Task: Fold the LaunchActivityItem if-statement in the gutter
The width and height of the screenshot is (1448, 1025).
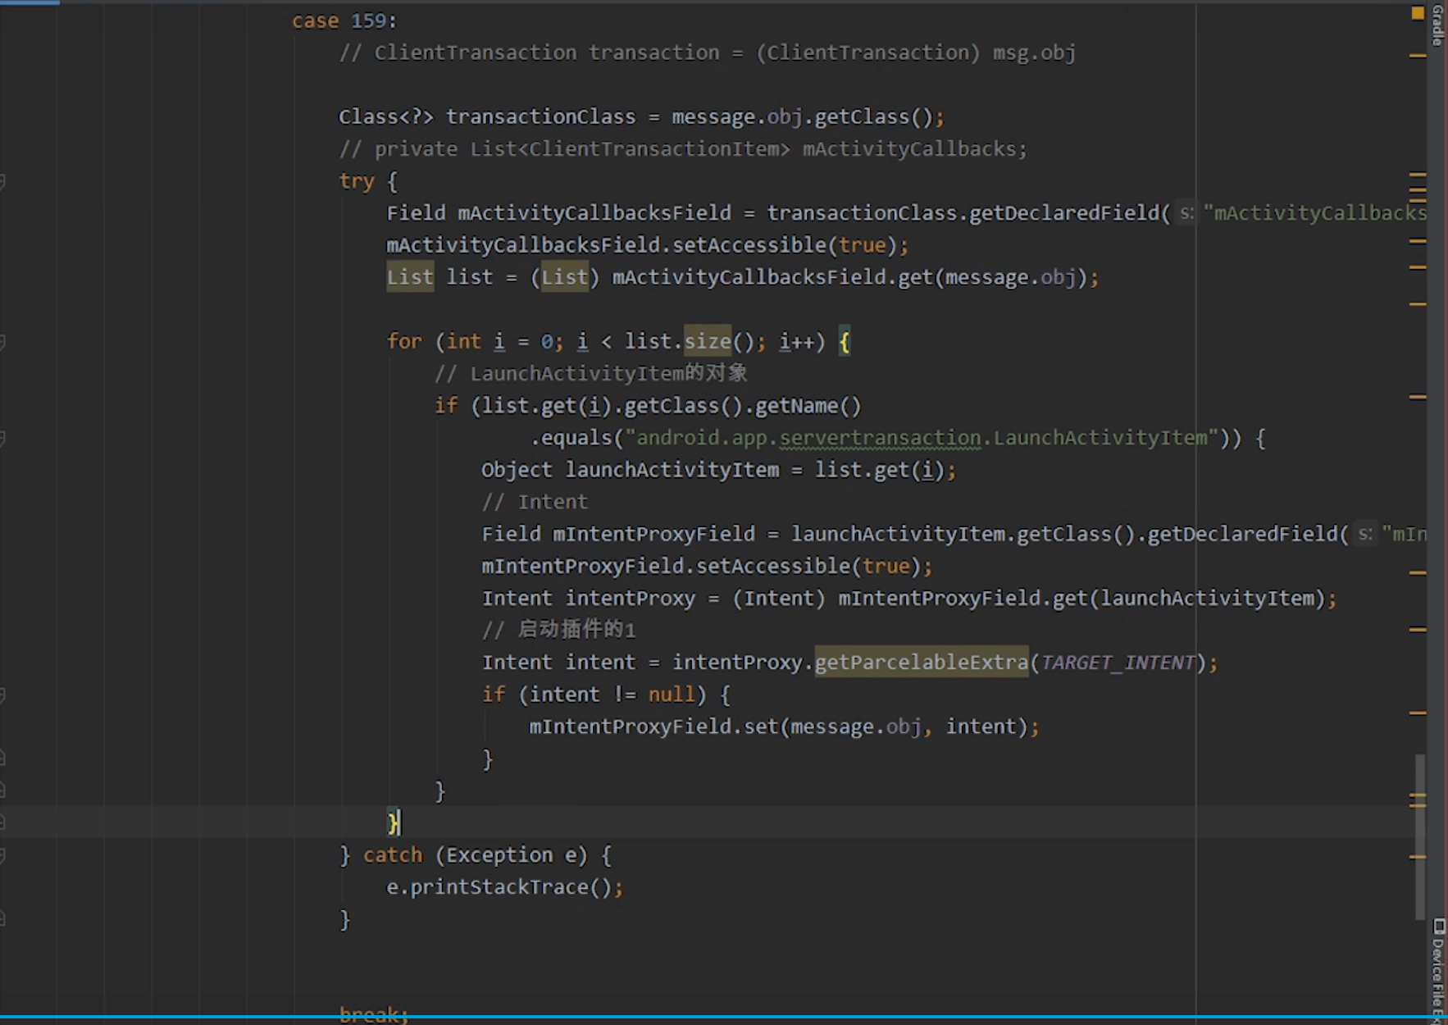Action: 2,439
